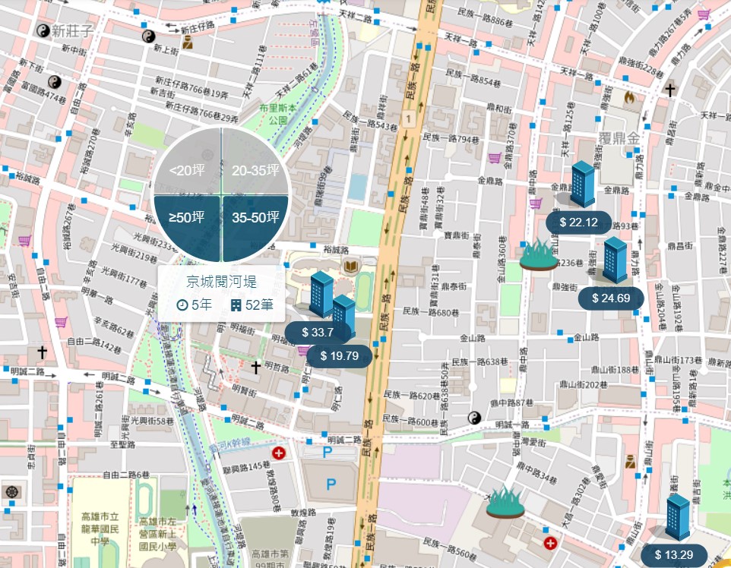Screen dimensions: 731x568
Task: Click the 高雄市左營區新上國民小學 school label
Action: tap(157, 534)
